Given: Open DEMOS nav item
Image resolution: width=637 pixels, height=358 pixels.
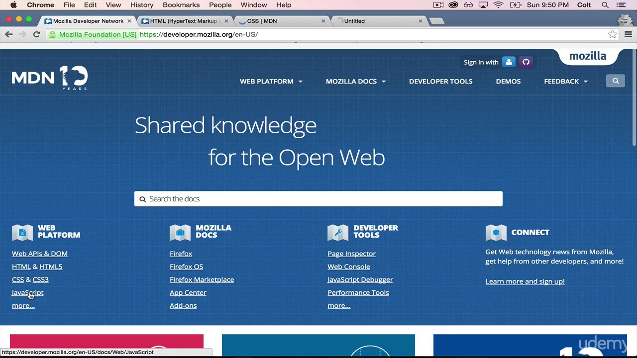Looking at the screenshot, I should 508,81.
